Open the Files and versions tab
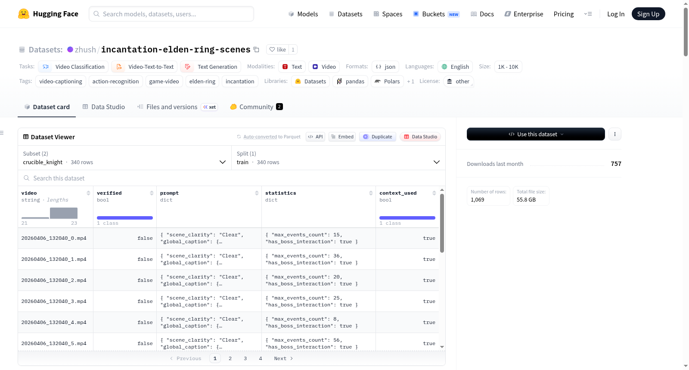 [177, 107]
